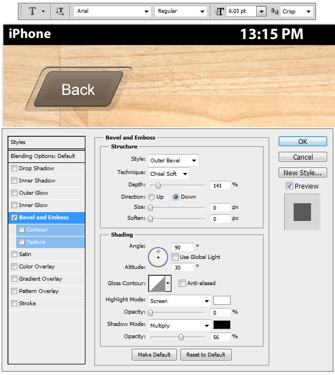Viewport: 335px width, 375px height.
Task: Enable the Pattern Overlay checkbox
Action: tap(15, 291)
